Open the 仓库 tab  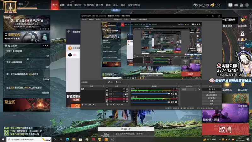tap(108, 5)
